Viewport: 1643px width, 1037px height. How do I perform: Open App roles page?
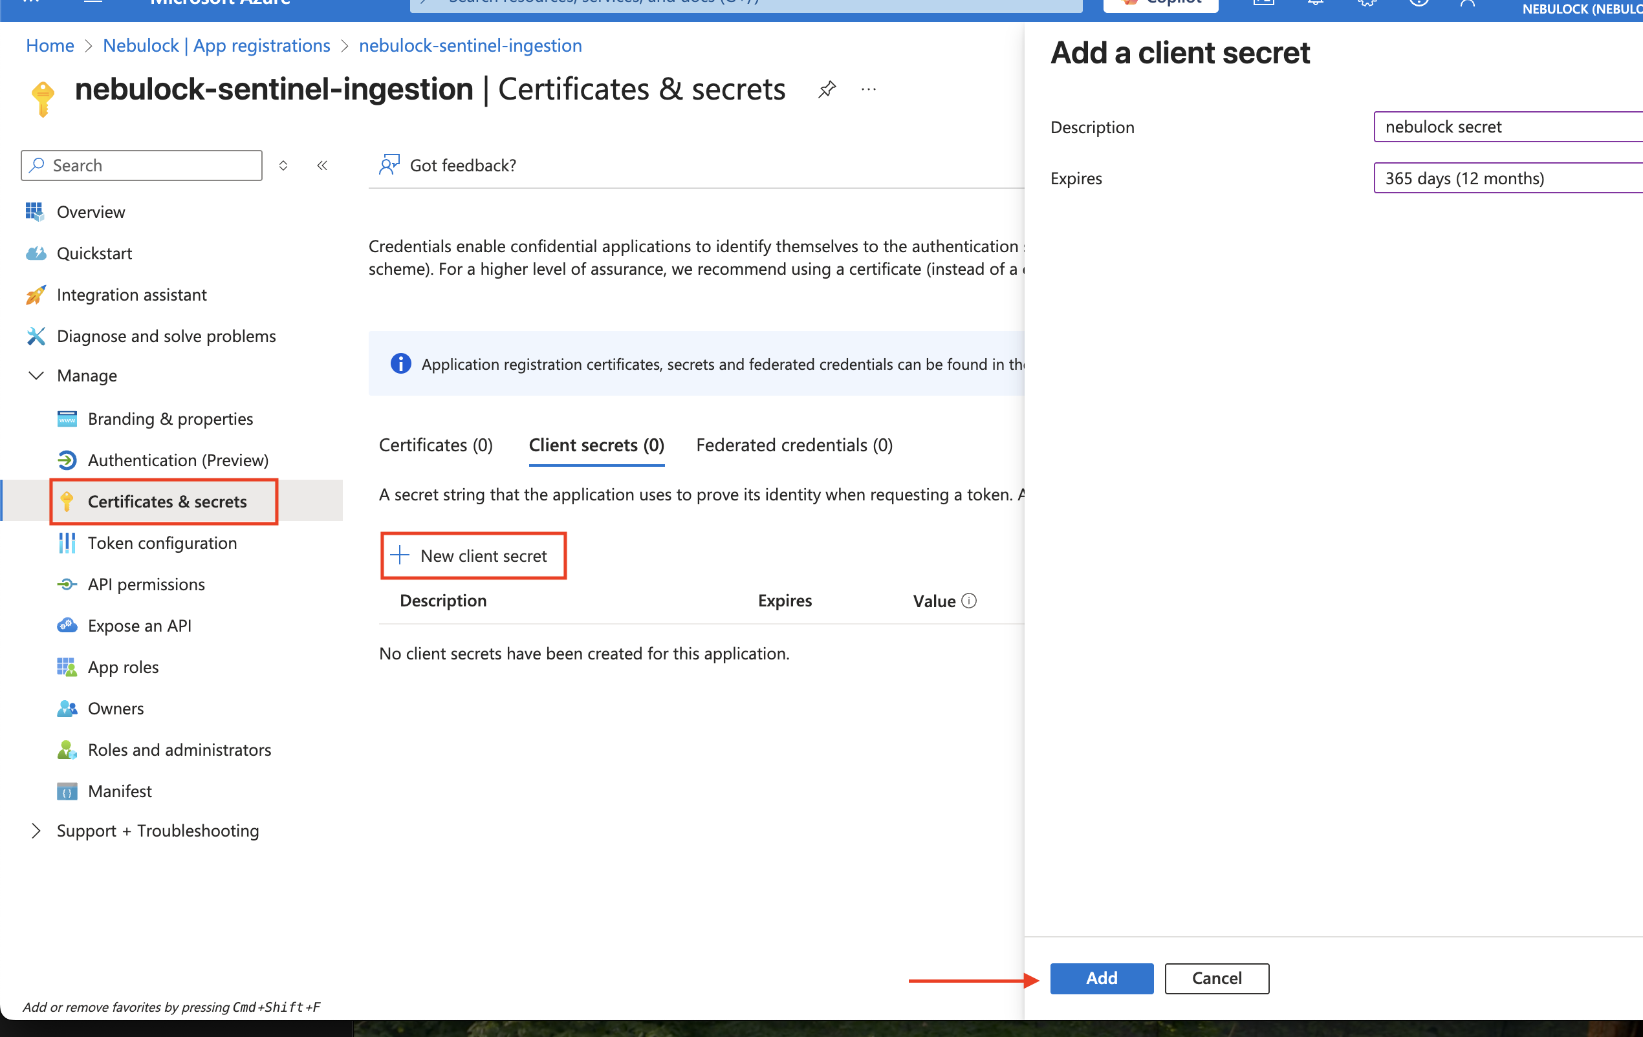click(123, 667)
